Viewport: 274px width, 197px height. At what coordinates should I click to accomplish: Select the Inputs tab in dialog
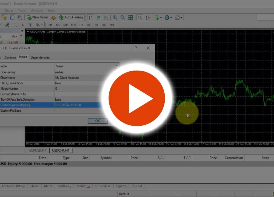[x=23, y=57]
